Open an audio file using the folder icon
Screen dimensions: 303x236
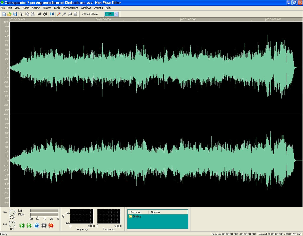9,14
